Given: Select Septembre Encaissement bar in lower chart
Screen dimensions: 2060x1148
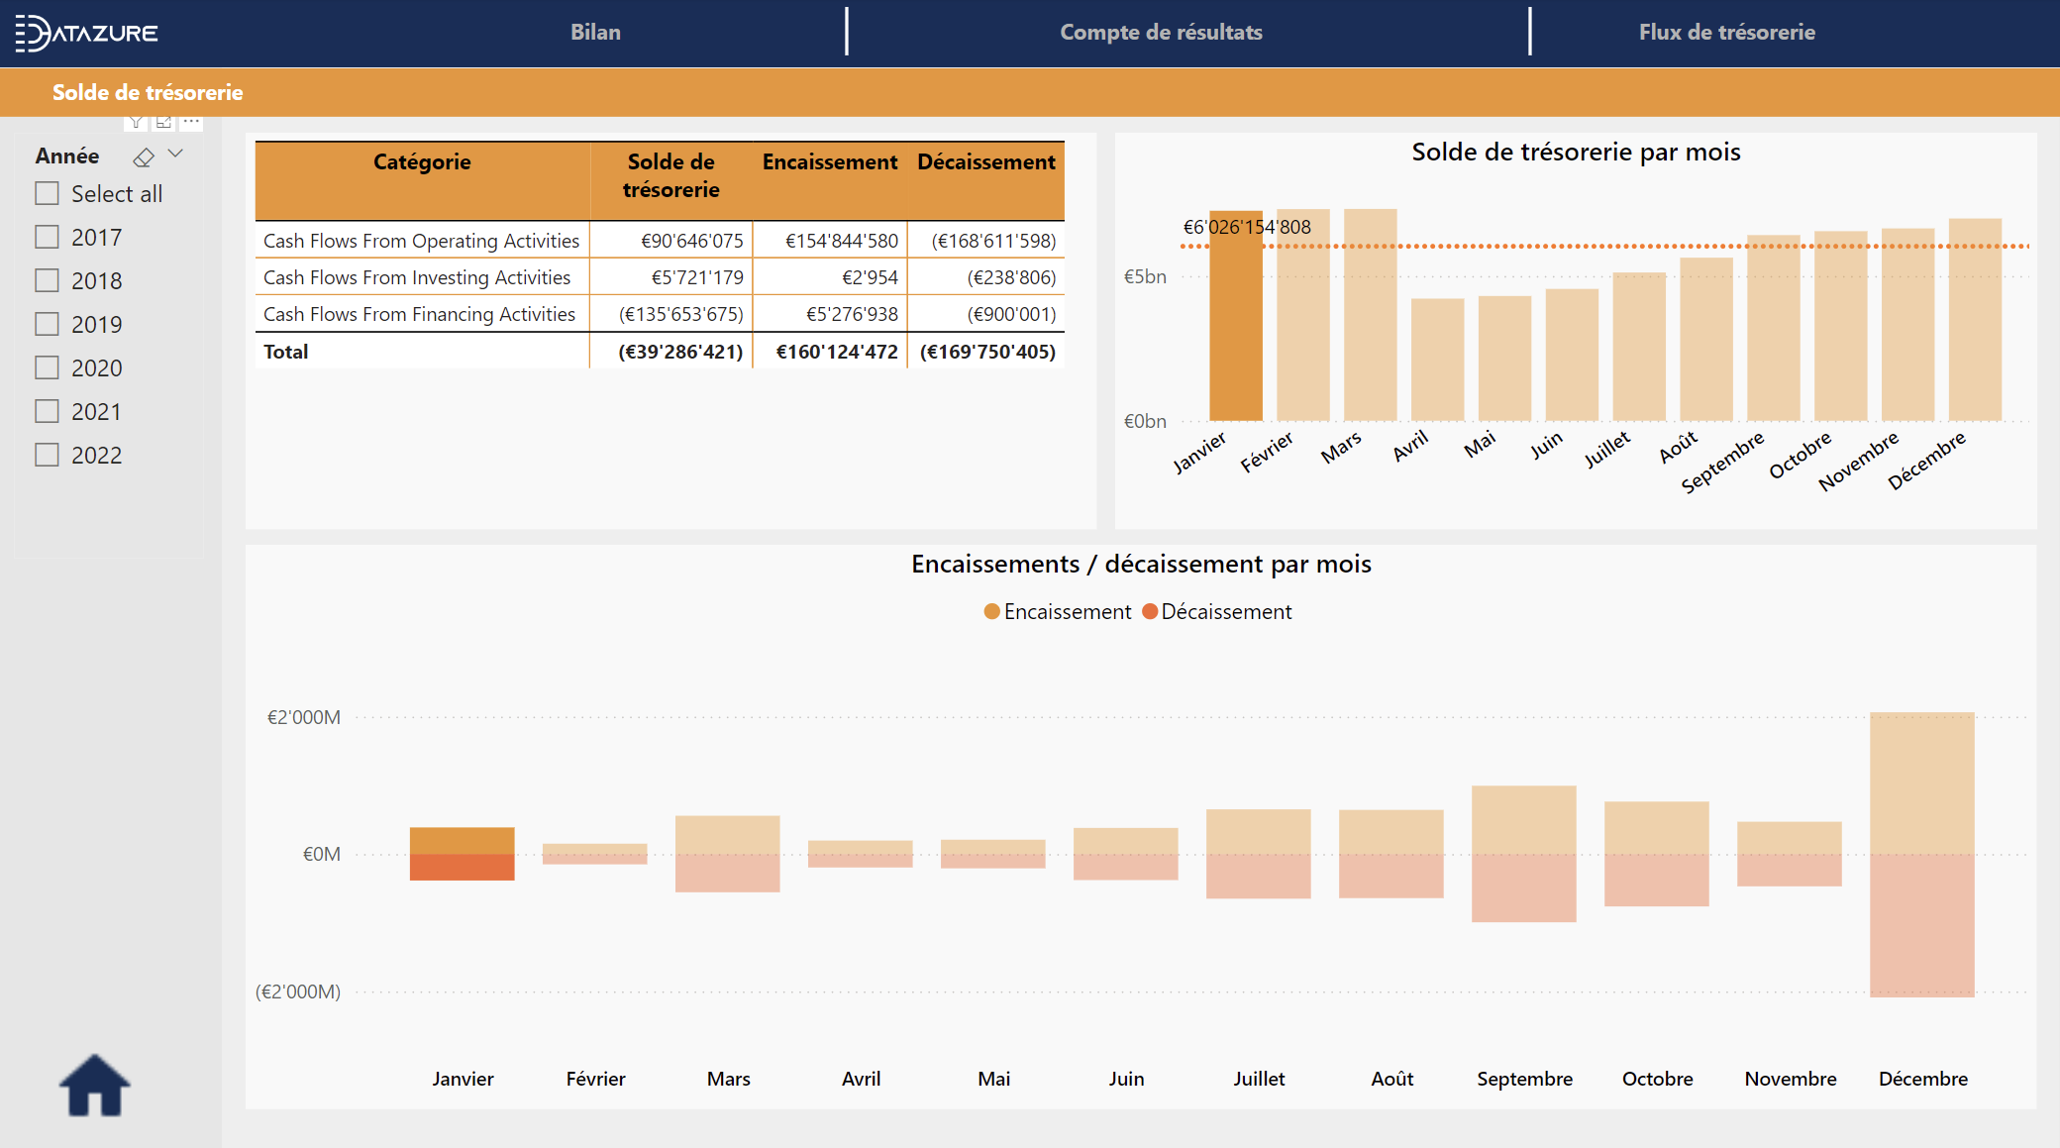Looking at the screenshot, I should click(x=1524, y=819).
